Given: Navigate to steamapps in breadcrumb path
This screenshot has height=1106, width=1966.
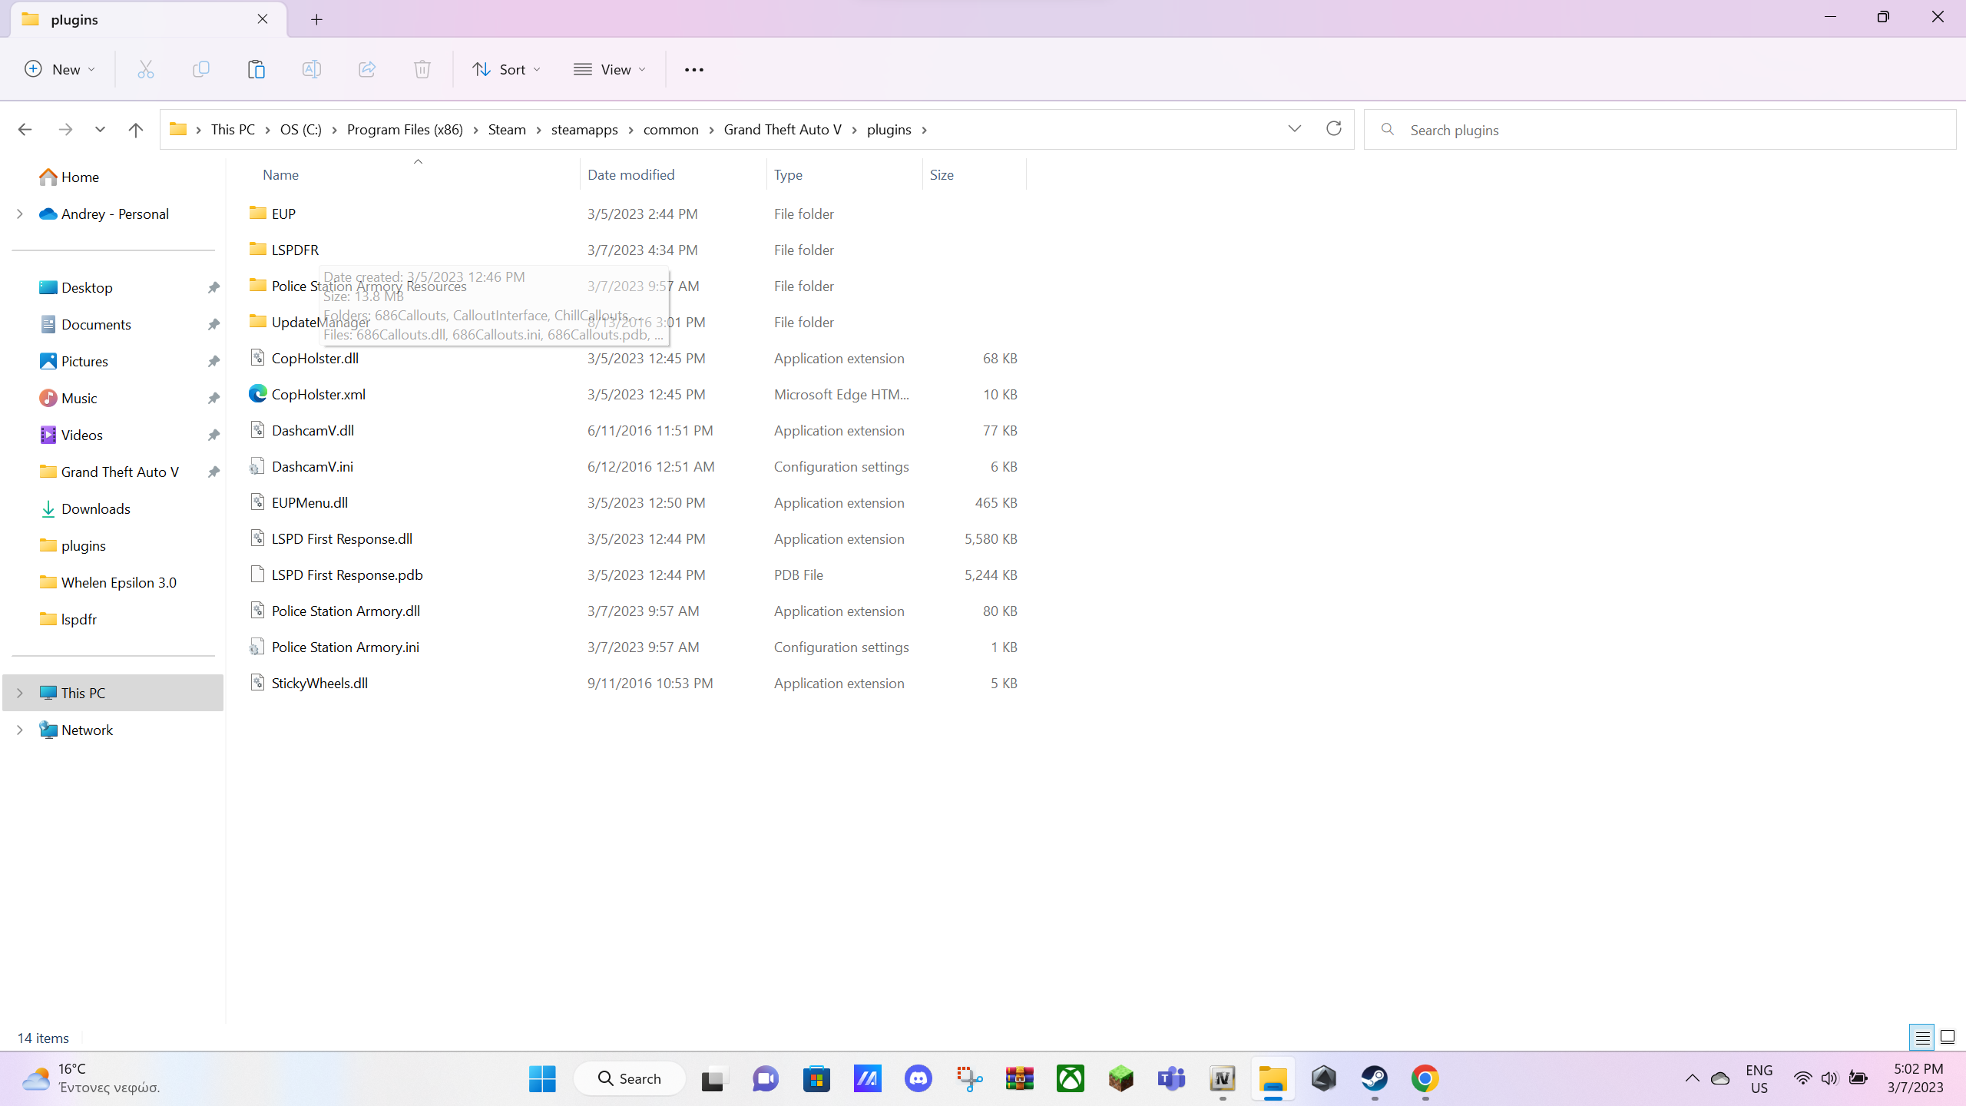Looking at the screenshot, I should coord(584,130).
